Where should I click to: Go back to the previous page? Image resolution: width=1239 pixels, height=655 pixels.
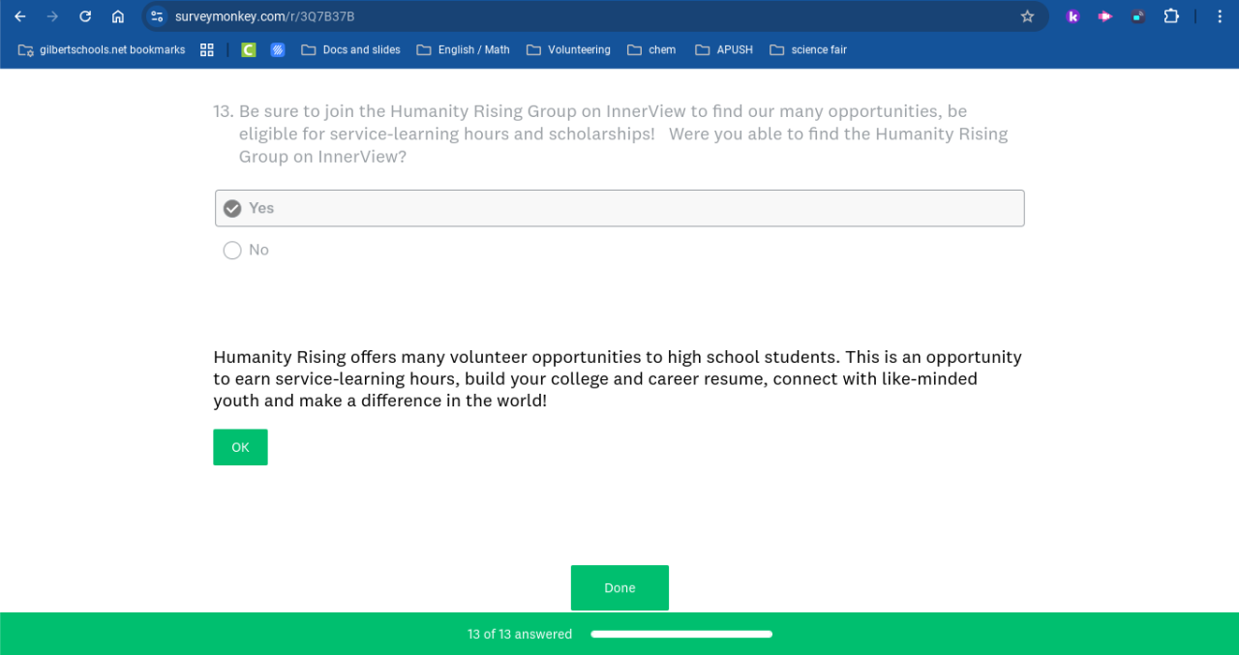[x=19, y=16]
